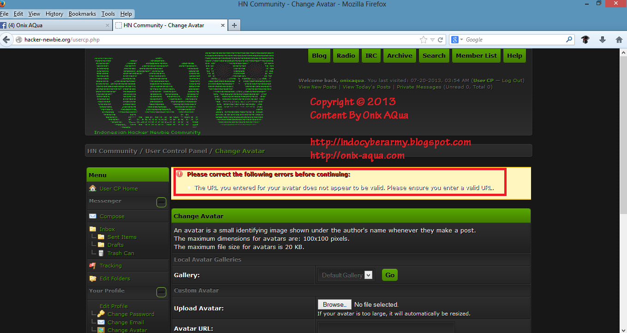Viewport: 627px width, 333px height.
Task: Open the History menu
Action: pyautogui.click(x=54, y=14)
